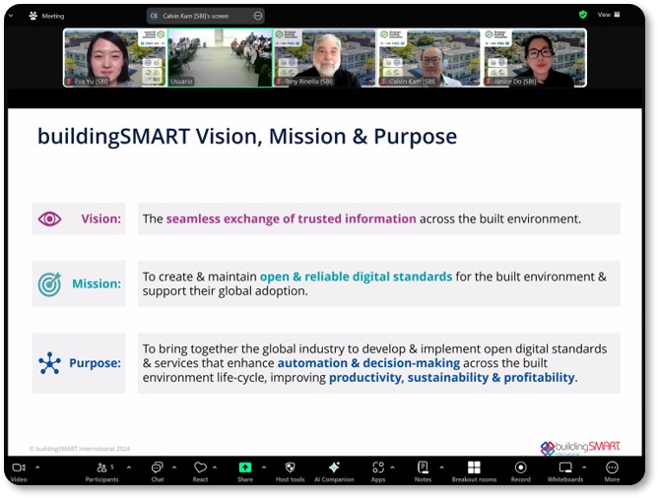Viewport: 658px width, 498px height.
Task: Open screen share options ellipsis
Action: tap(258, 16)
